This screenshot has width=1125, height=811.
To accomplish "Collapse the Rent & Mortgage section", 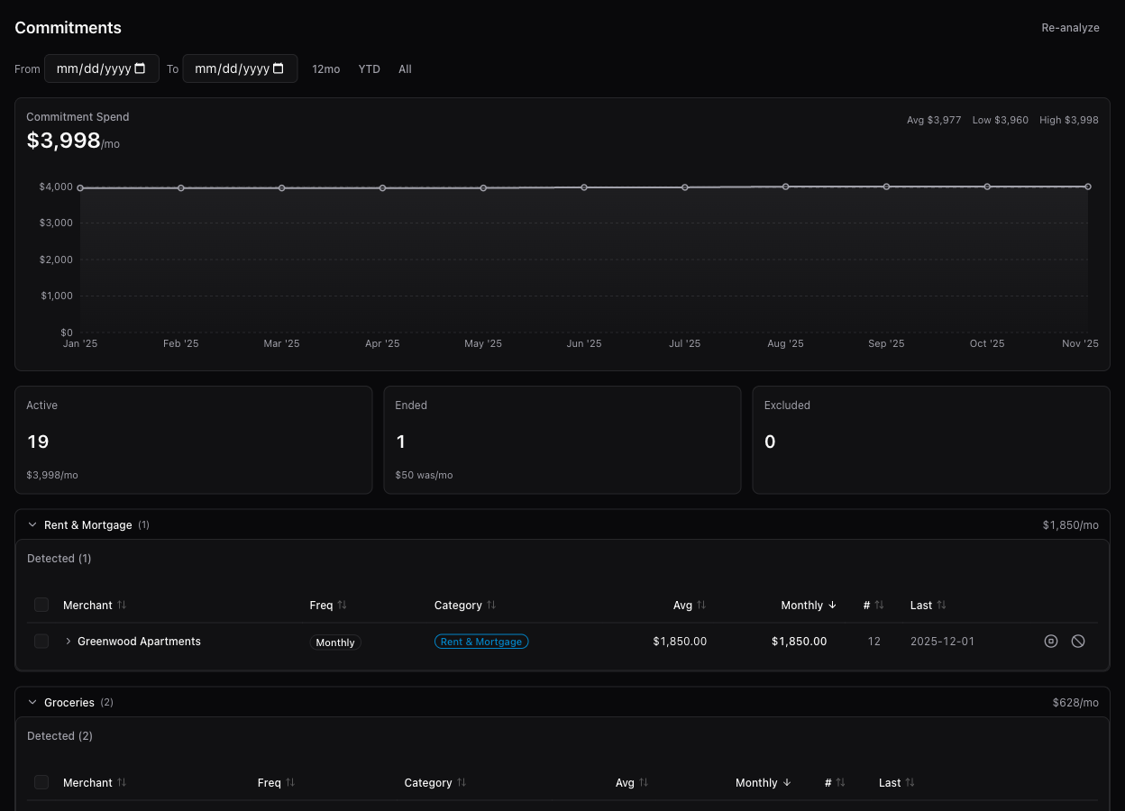I will 32,524.
